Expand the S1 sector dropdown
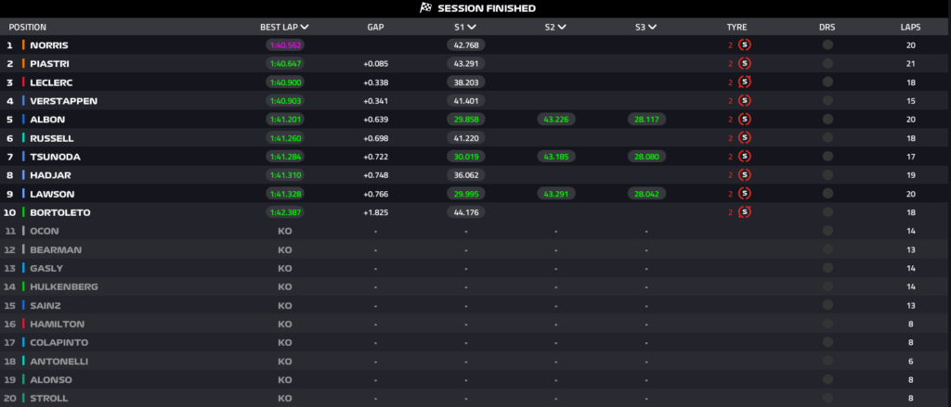This screenshot has height=407, width=951. 472,27
